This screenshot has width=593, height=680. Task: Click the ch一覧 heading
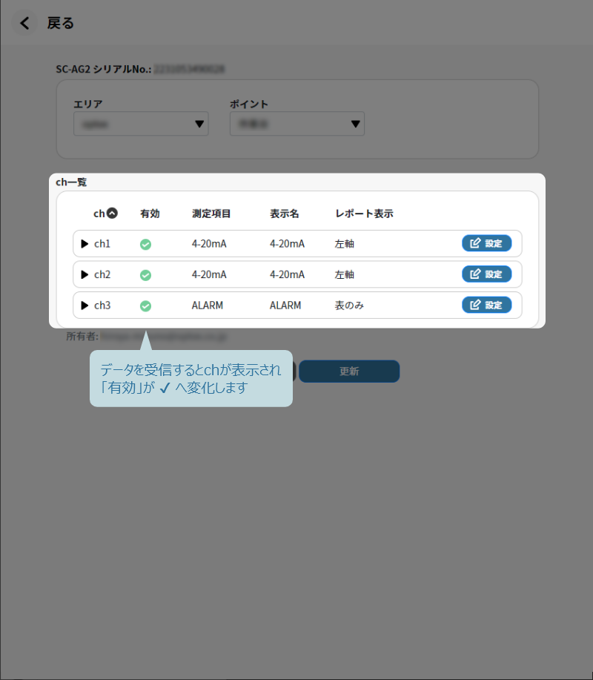click(71, 182)
